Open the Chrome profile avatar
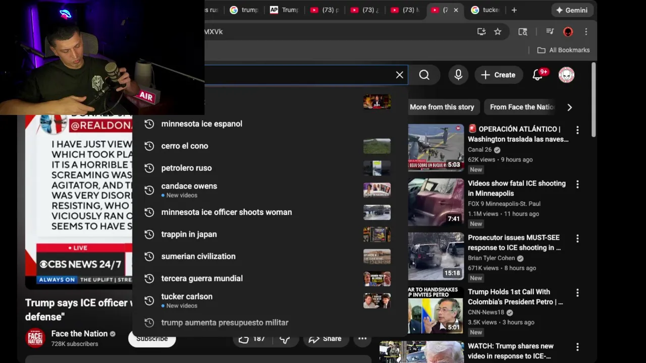 click(x=568, y=32)
